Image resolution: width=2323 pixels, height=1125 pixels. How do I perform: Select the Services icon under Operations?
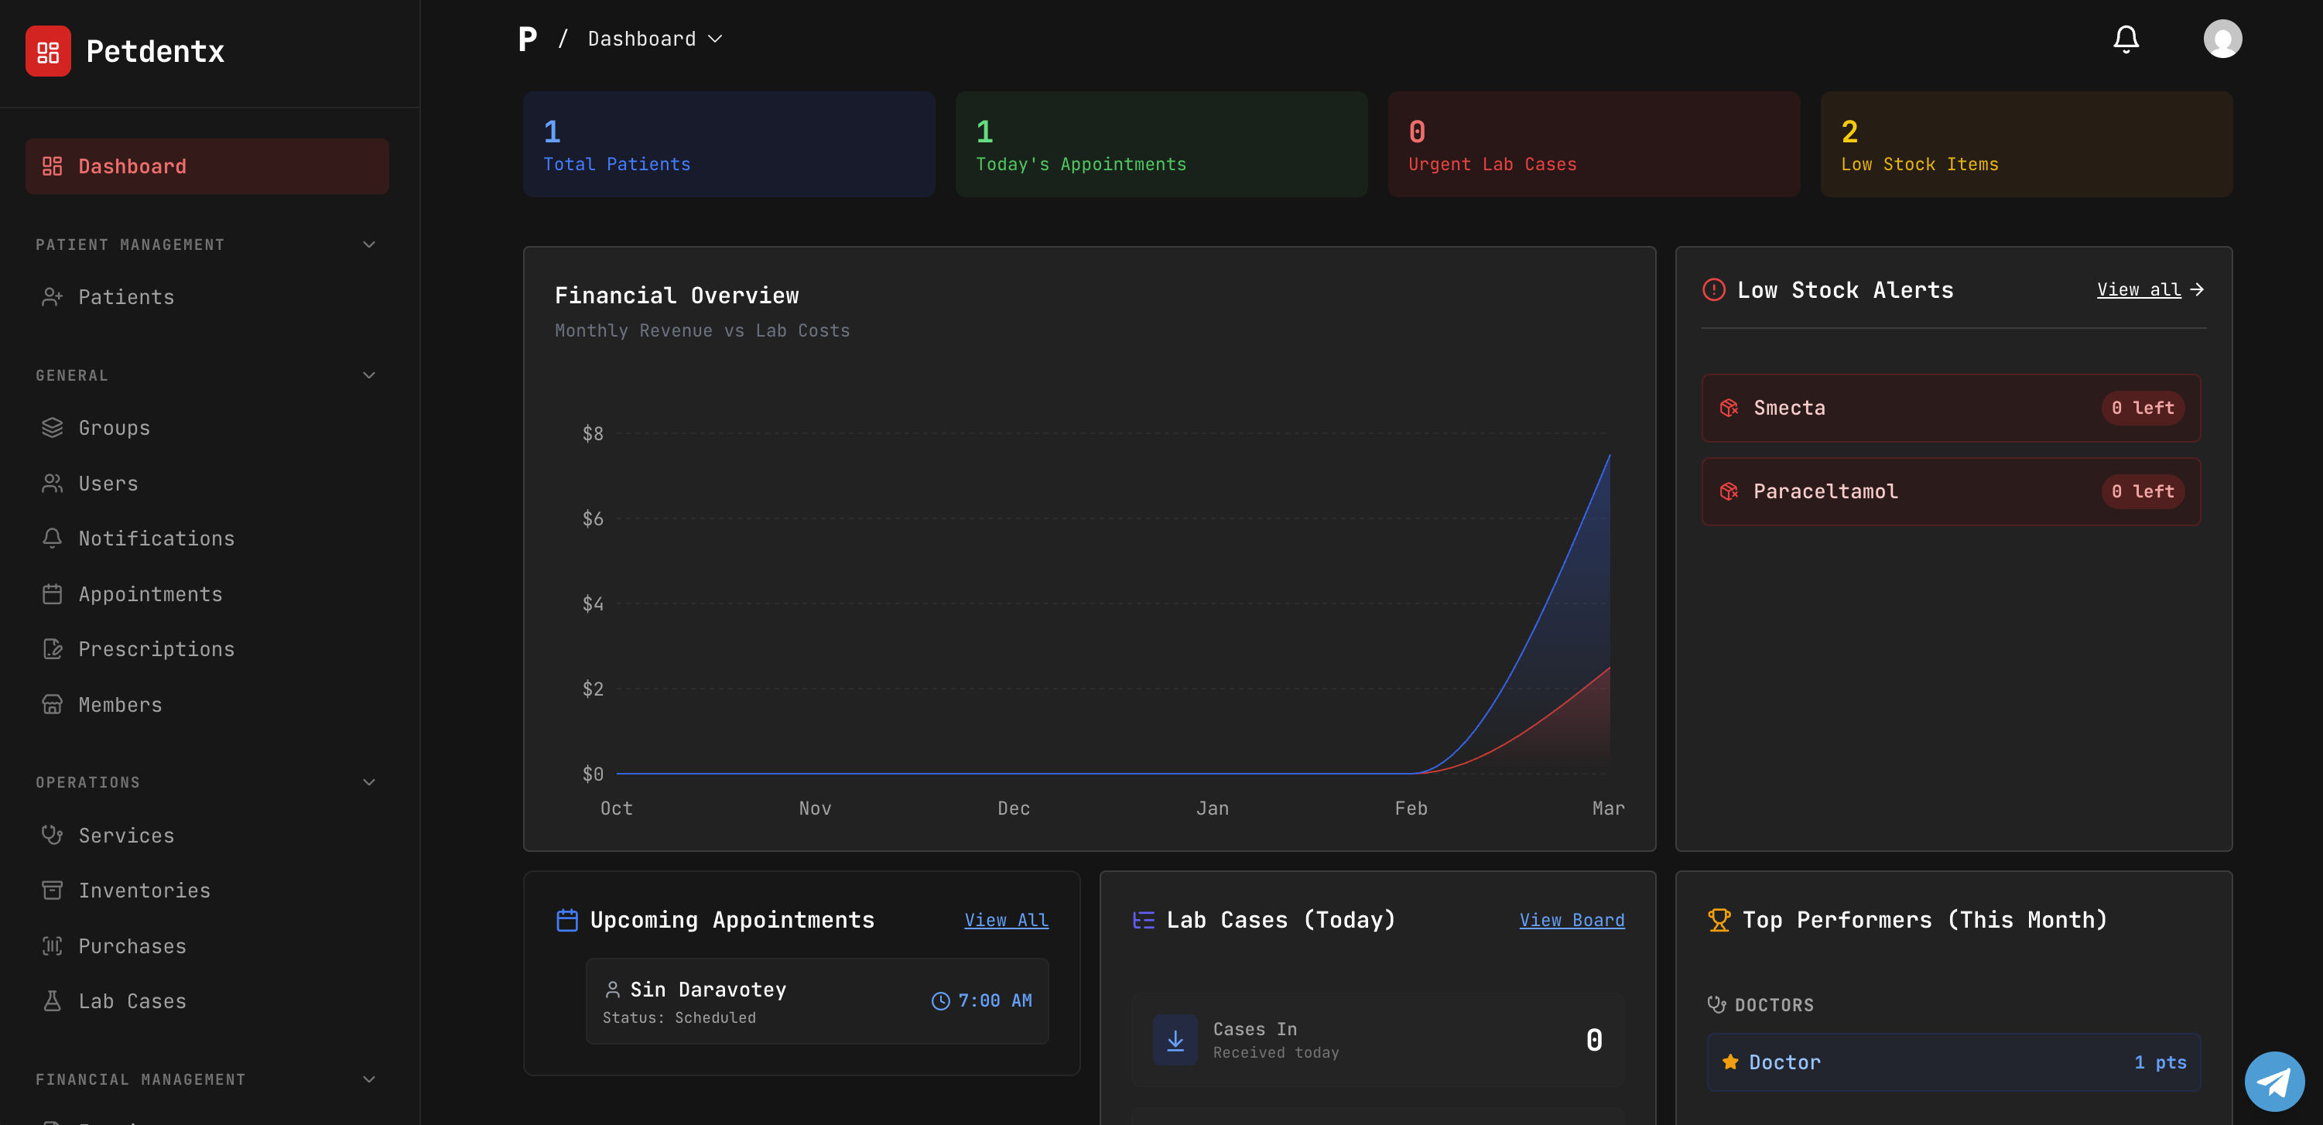point(53,835)
